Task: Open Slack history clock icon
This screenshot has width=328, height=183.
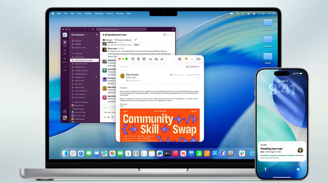Action: click(93, 29)
